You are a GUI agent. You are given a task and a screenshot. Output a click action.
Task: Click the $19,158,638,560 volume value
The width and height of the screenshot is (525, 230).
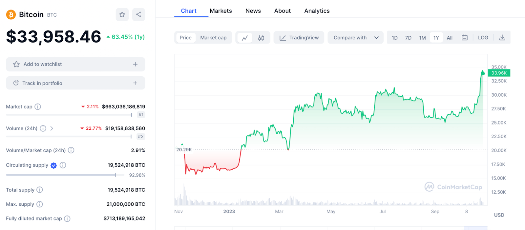pyautogui.click(x=125, y=128)
